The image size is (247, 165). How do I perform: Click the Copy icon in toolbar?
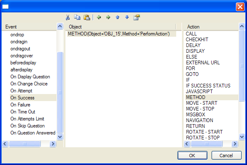pyautogui.click(x=77, y=17)
